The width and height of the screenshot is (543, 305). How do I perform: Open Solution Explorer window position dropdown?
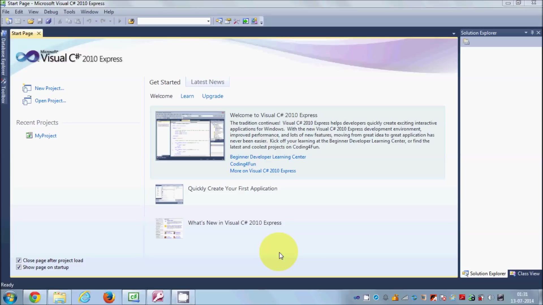coord(526,33)
